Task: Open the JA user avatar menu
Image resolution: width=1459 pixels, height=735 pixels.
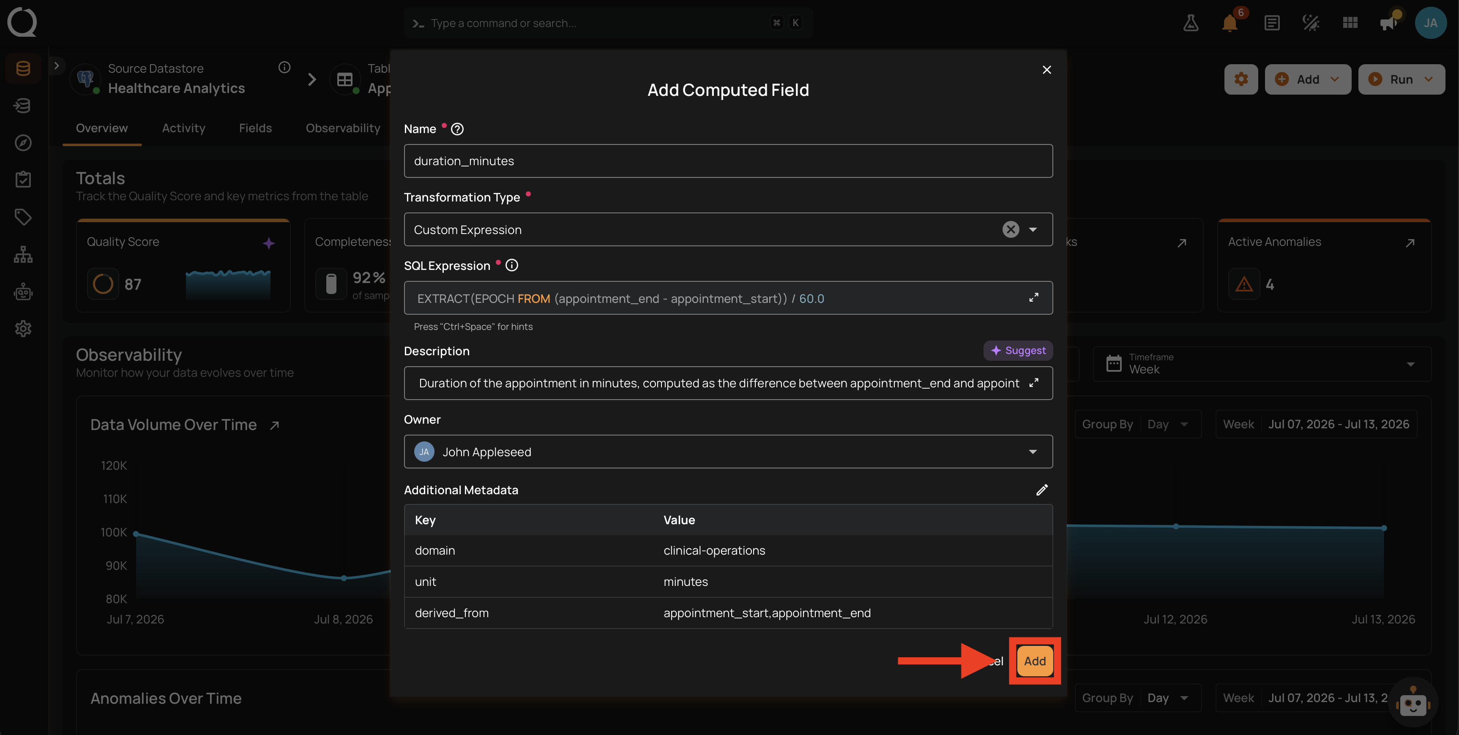Action: (x=1431, y=23)
